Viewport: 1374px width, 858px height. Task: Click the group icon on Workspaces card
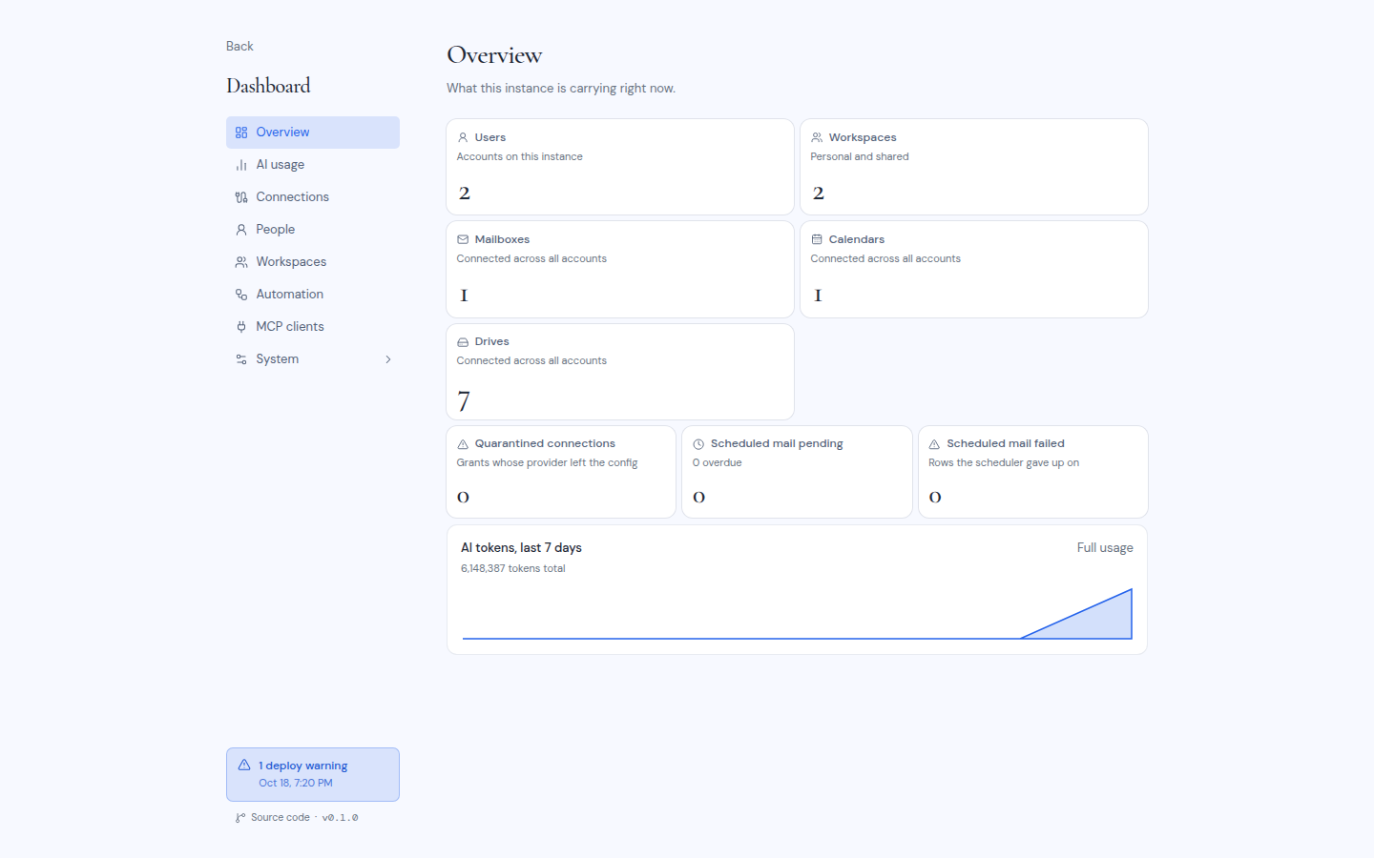(817, 137)
